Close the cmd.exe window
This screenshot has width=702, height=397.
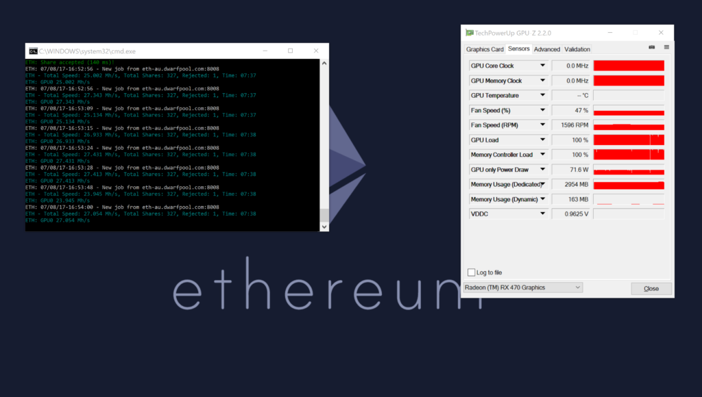tap(316, 51)
